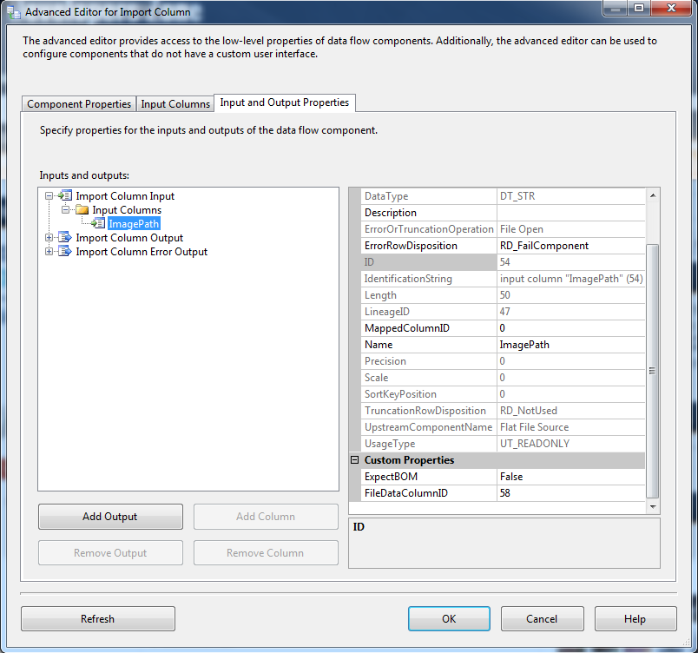Image resolution: width=698 pixels, height=653 pixels.
Task: Open Help for the Advanced Editor
Action: point(635,618)
